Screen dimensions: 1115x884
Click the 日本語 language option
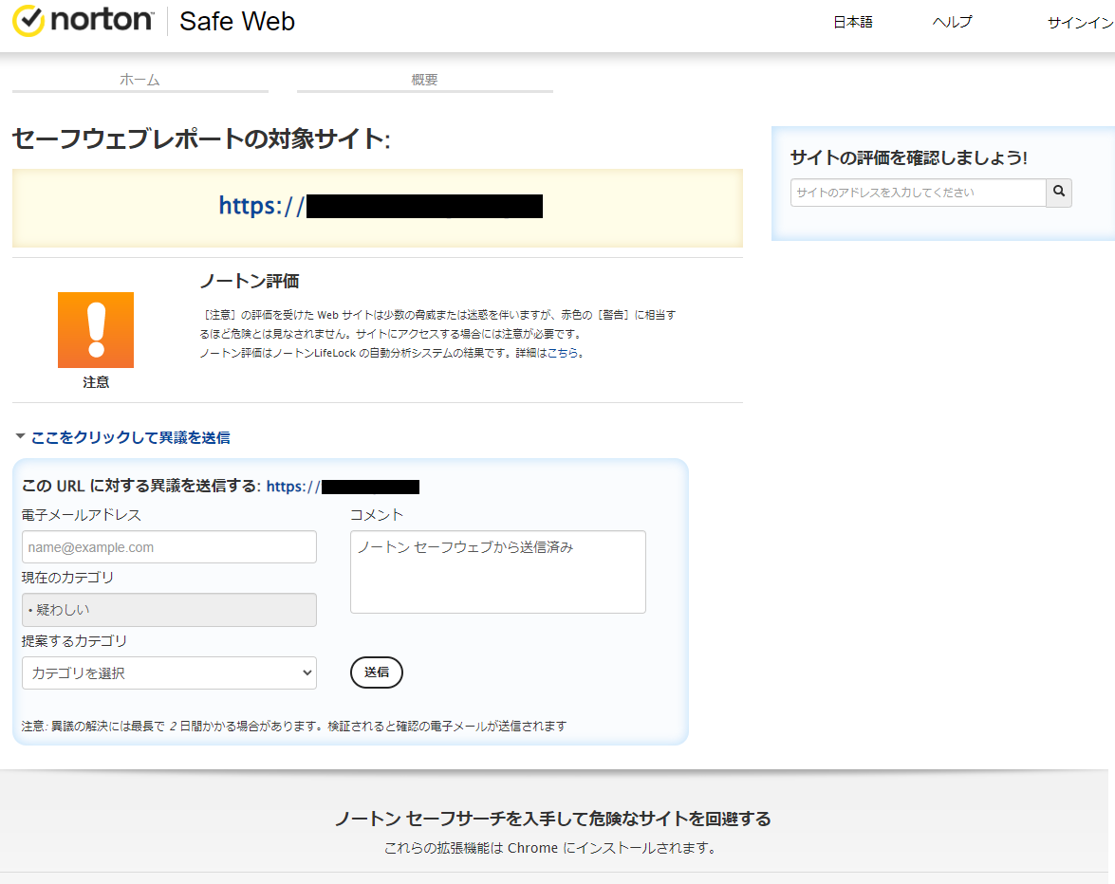coord(852,21)
